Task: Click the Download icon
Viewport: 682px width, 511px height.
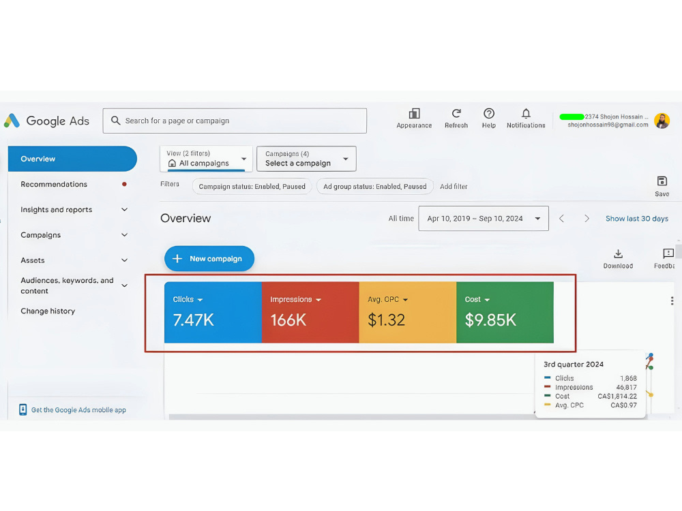Action: click(618, 253)
